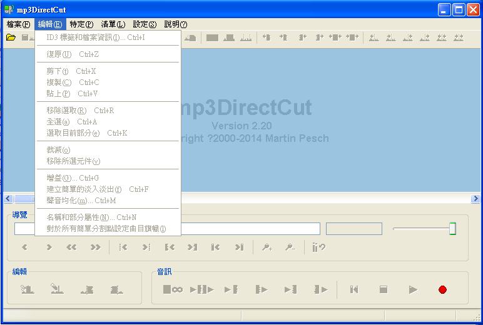Click the save icon beside the folder
483x325 pixels.
point(27,37)
